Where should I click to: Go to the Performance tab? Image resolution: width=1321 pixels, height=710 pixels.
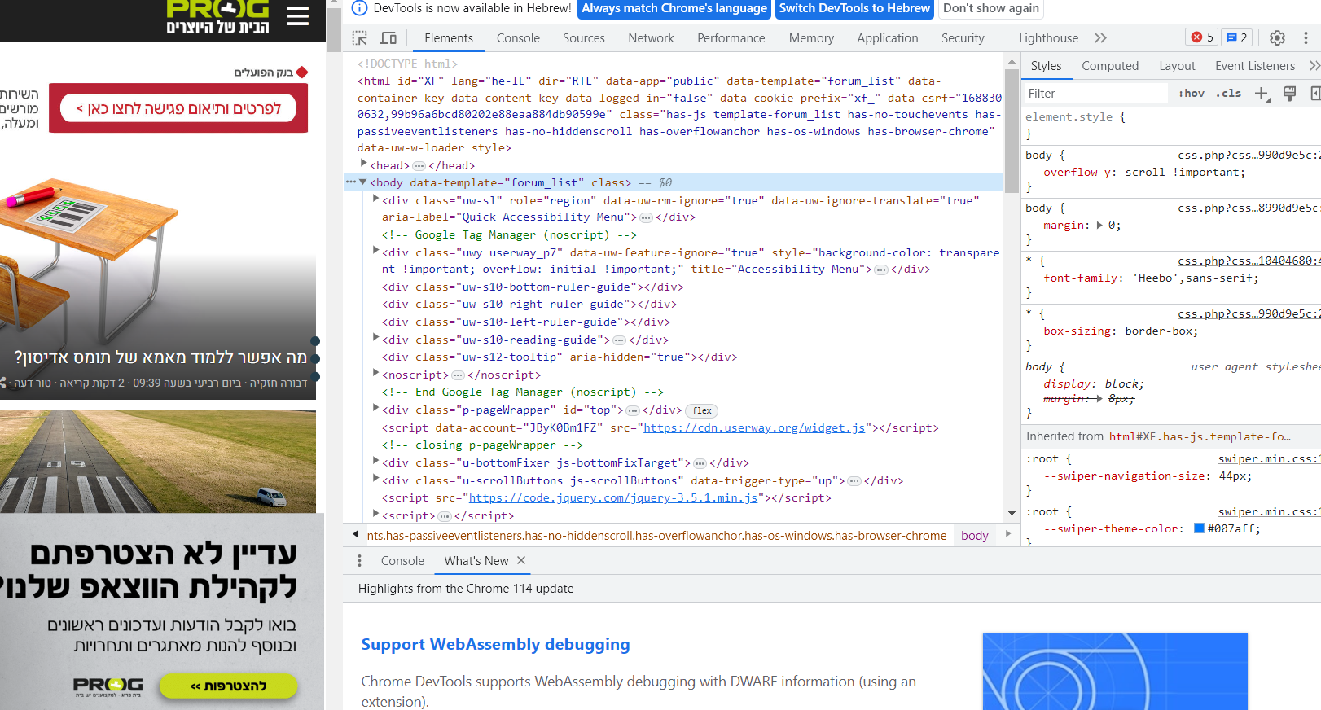[731, 38]
